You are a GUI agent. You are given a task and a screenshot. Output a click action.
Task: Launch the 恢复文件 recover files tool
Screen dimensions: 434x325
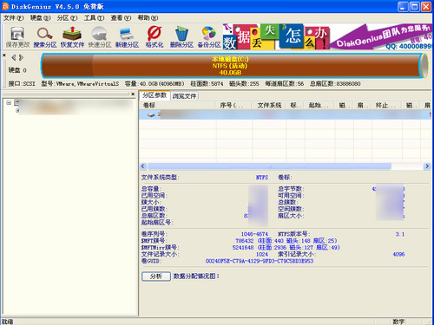click(72, 37)
